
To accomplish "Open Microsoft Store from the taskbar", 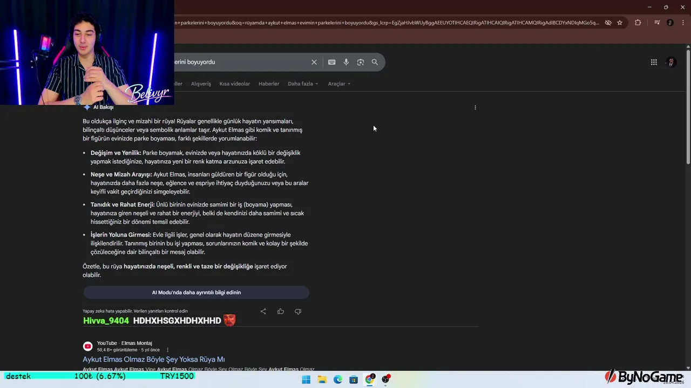I will pyautogui.click(x=354, y=379).
